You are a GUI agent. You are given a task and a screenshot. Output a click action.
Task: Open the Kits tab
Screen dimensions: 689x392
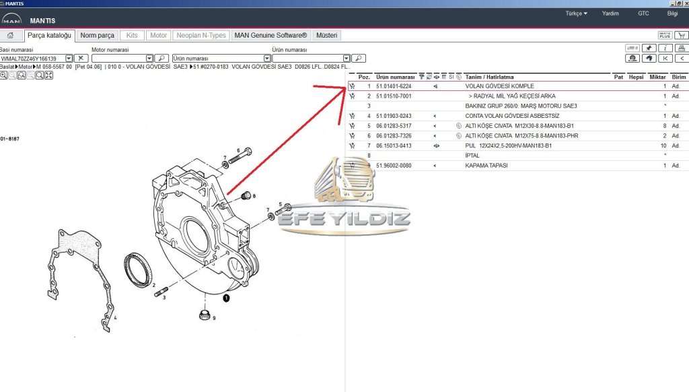click(132, 35)
